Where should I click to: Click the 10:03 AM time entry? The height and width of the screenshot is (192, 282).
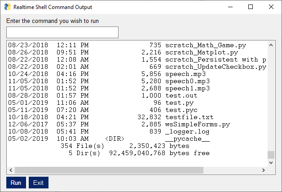[x=73, y=138]
